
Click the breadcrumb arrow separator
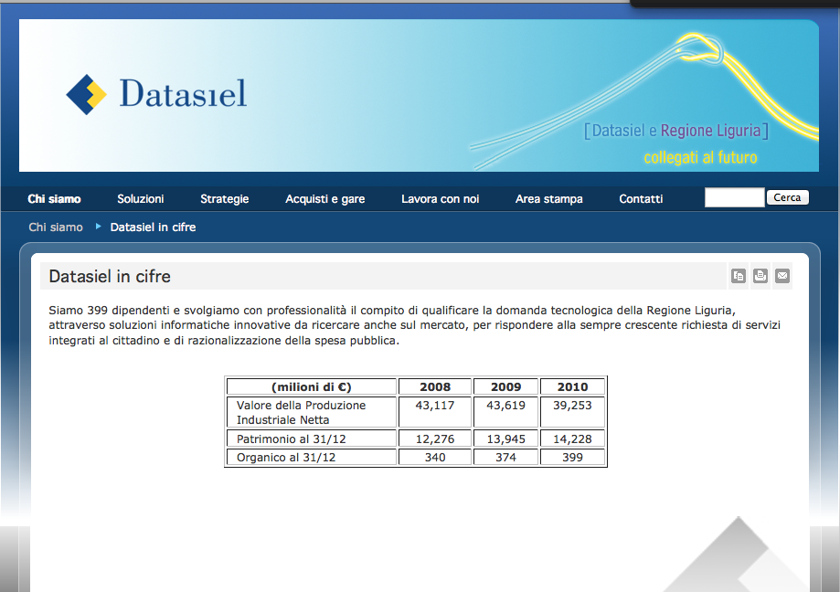[98, 226]
